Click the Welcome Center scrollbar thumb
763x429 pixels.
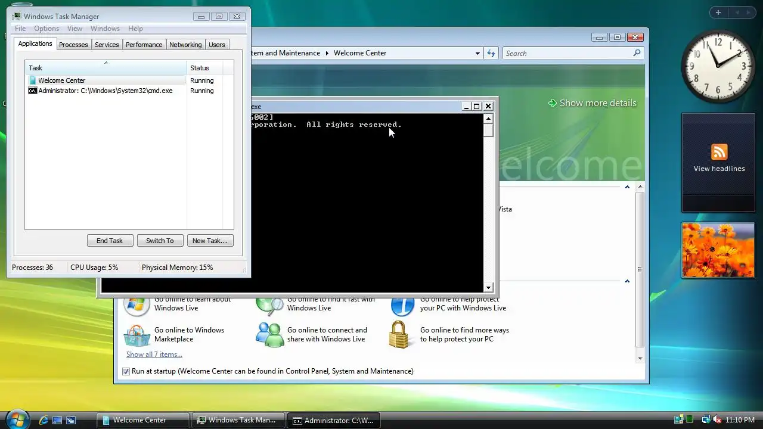[x=640, y=269]
